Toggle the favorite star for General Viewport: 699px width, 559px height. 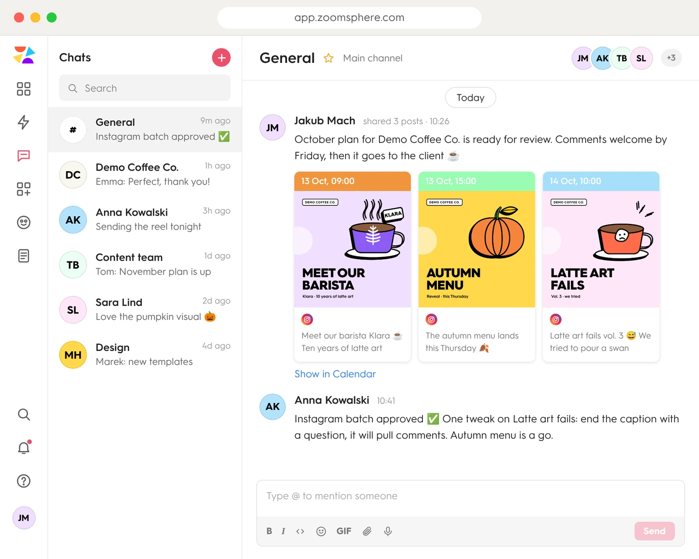[x=329, y=58]
